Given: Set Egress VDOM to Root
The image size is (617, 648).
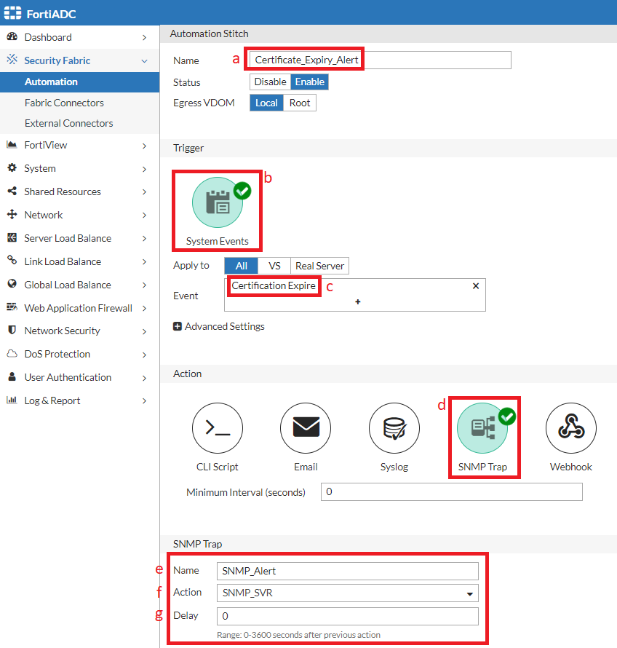Looking at the screenshot, I should [300, 103].
